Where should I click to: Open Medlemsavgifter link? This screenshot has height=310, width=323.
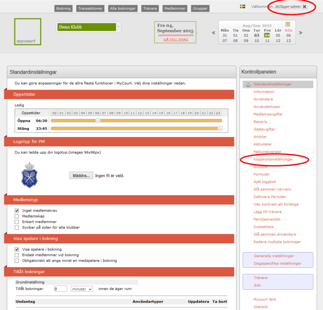click(268, 114)
